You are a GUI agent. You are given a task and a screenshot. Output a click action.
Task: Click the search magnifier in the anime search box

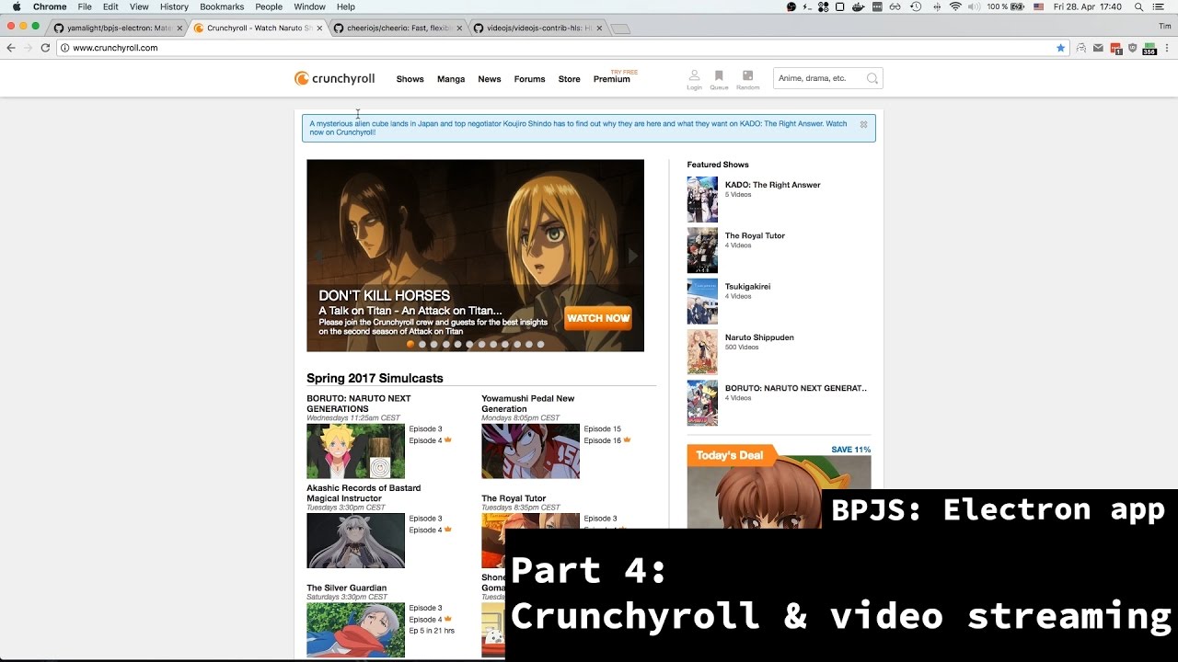click(x=872, y=79)
